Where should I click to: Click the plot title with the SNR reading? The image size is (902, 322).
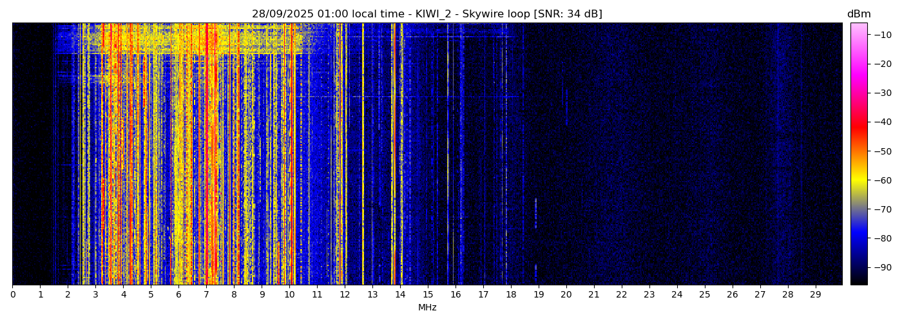(427, 14)
